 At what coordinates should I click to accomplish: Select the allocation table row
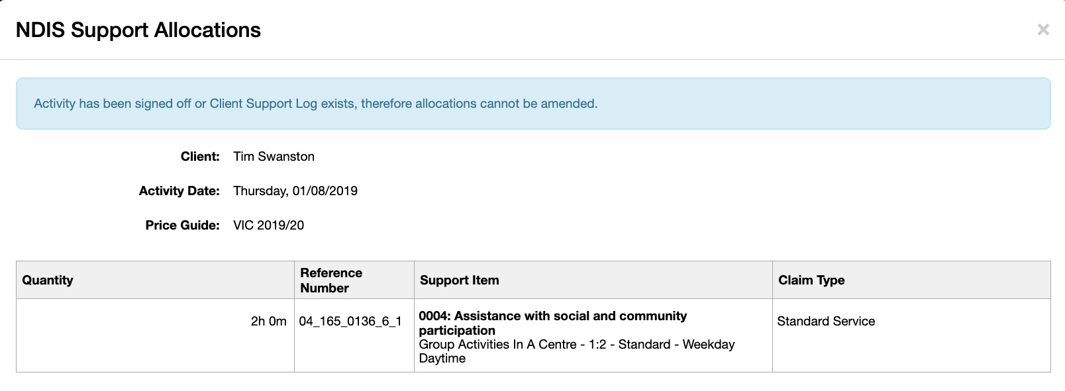coord(530,335)
